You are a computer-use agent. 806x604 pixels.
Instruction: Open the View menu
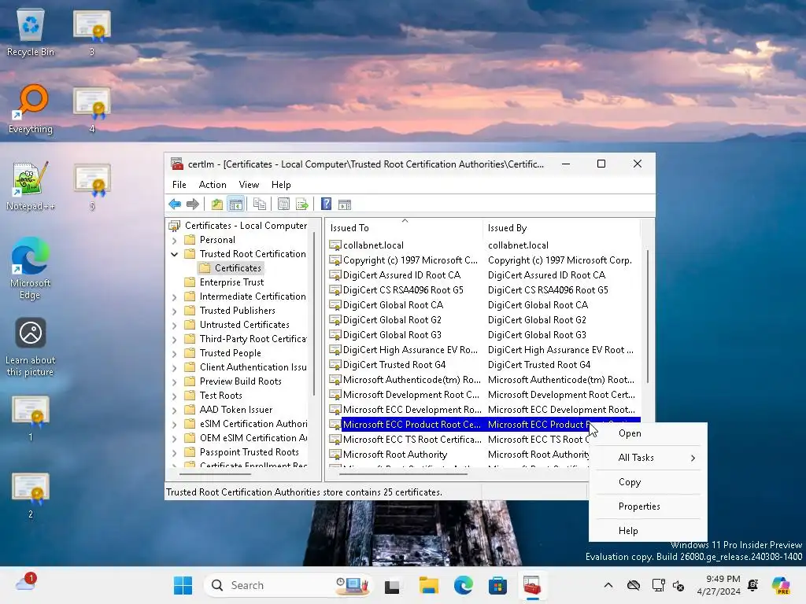249,184
